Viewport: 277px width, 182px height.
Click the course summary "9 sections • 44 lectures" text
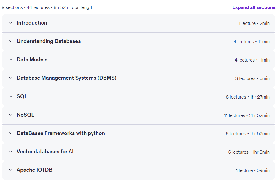click(26, 7)
